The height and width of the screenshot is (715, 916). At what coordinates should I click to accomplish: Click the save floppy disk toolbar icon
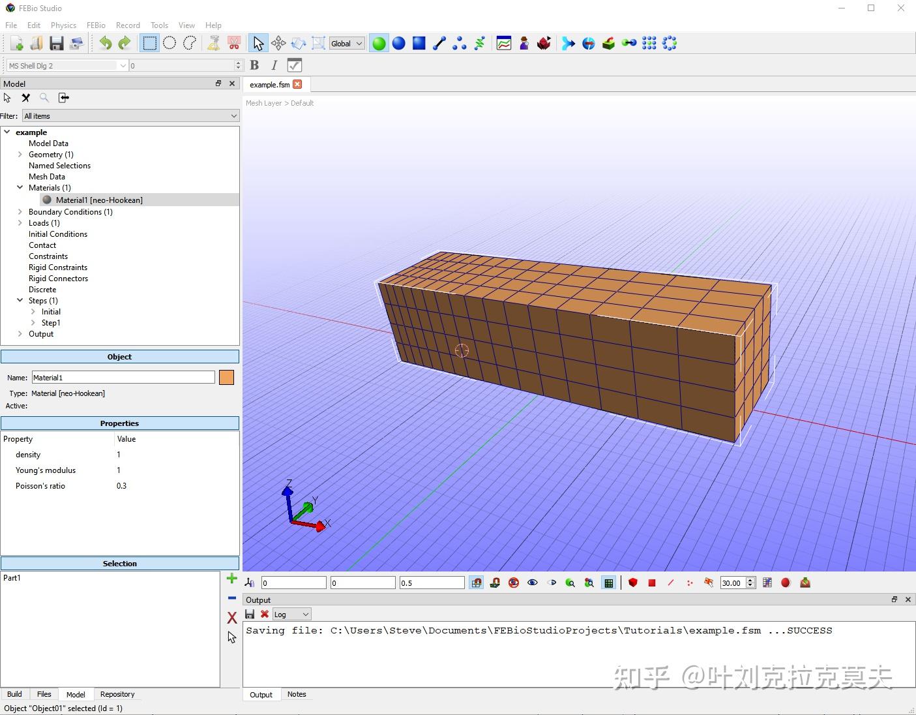[x=57, y=44]
